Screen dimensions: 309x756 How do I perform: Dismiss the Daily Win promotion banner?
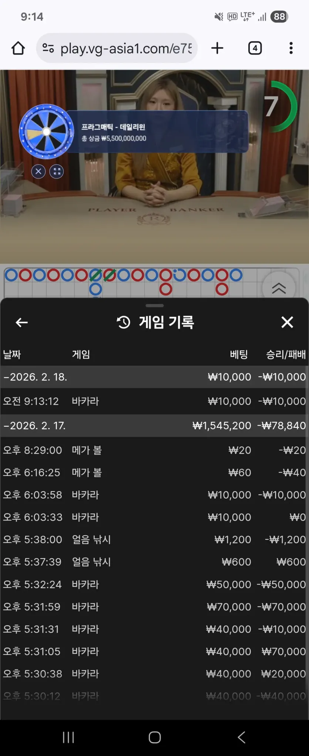[38, 171]
